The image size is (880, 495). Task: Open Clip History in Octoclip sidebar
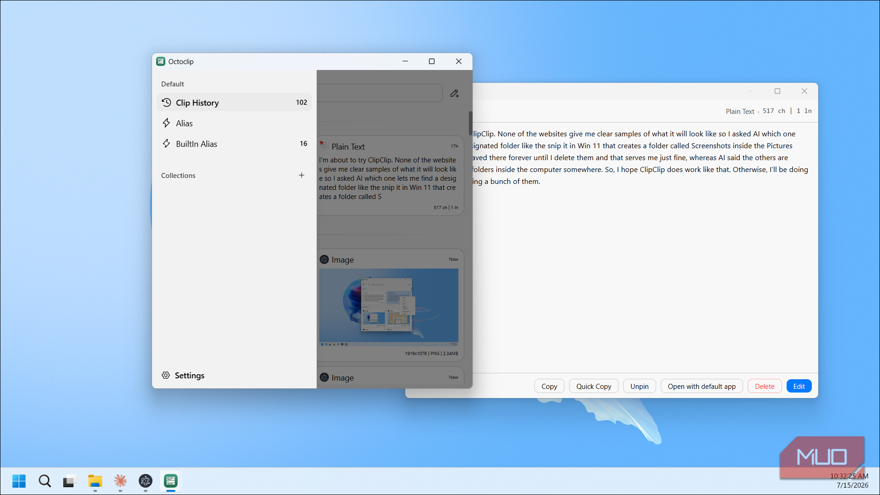pos(234,102)
